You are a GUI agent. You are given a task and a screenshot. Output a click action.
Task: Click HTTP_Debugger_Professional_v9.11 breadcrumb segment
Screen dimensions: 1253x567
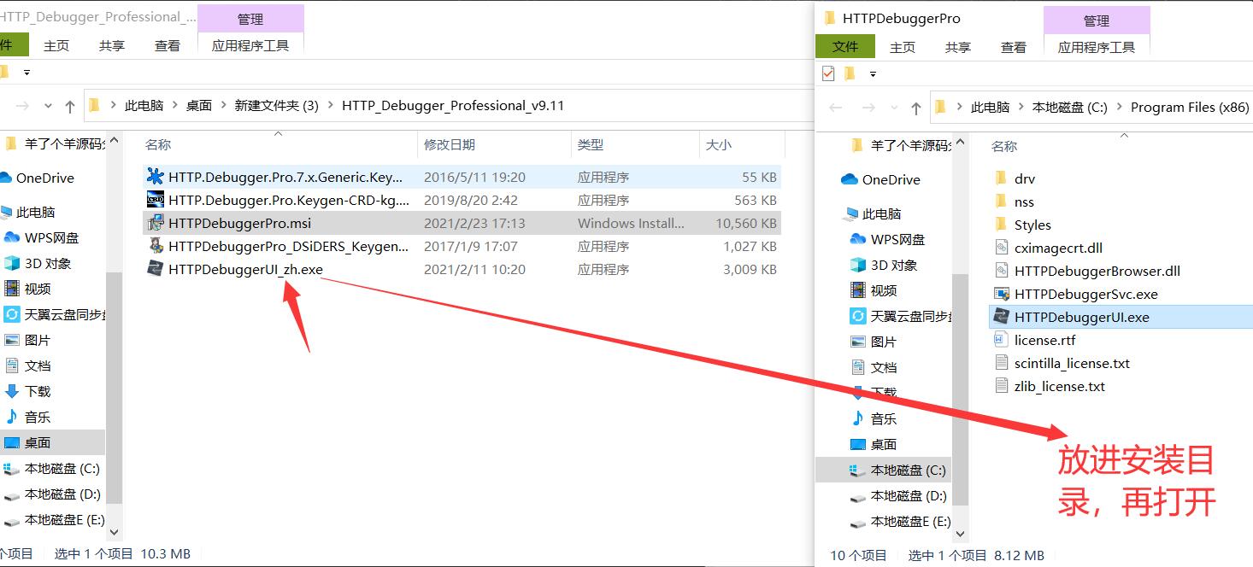click(x=453, y=106)
